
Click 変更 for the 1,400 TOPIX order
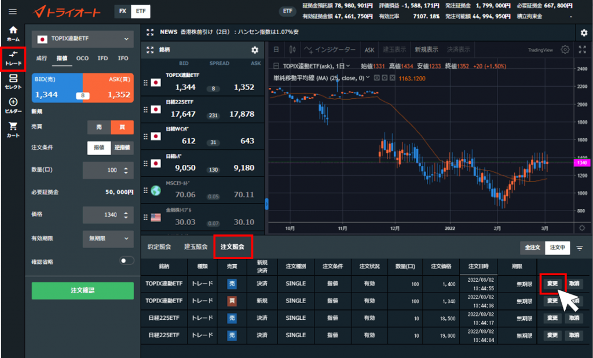click(x=552, y=283)
